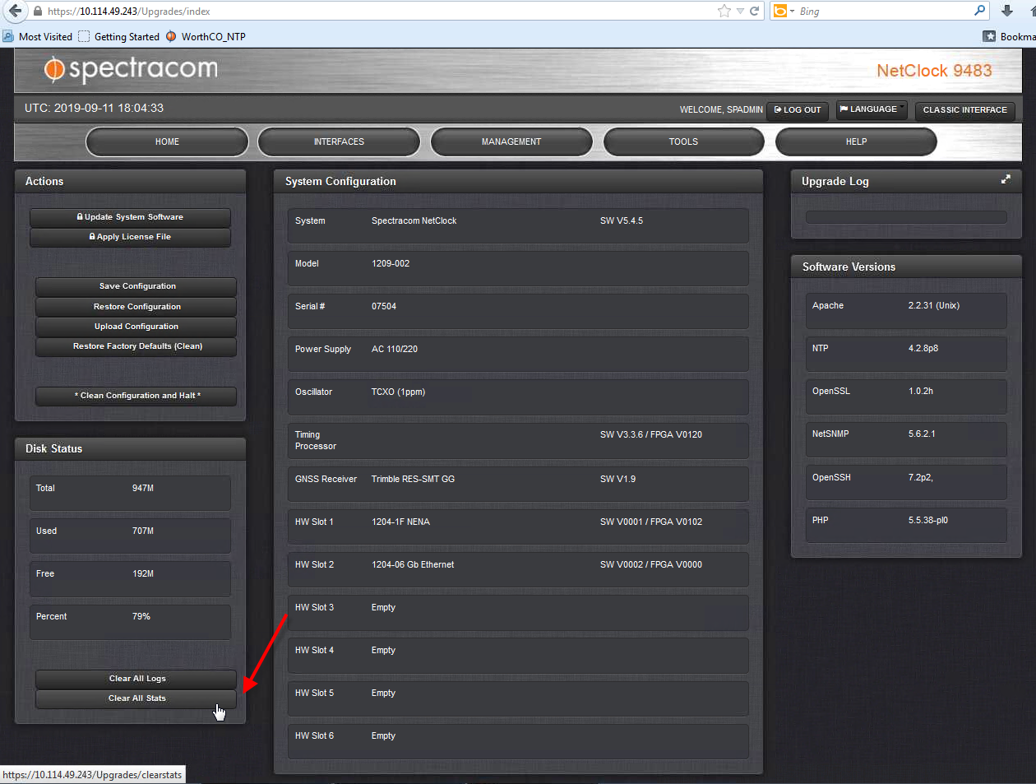Click the UTC time display

pyautogui.click(x=94, y=108)
